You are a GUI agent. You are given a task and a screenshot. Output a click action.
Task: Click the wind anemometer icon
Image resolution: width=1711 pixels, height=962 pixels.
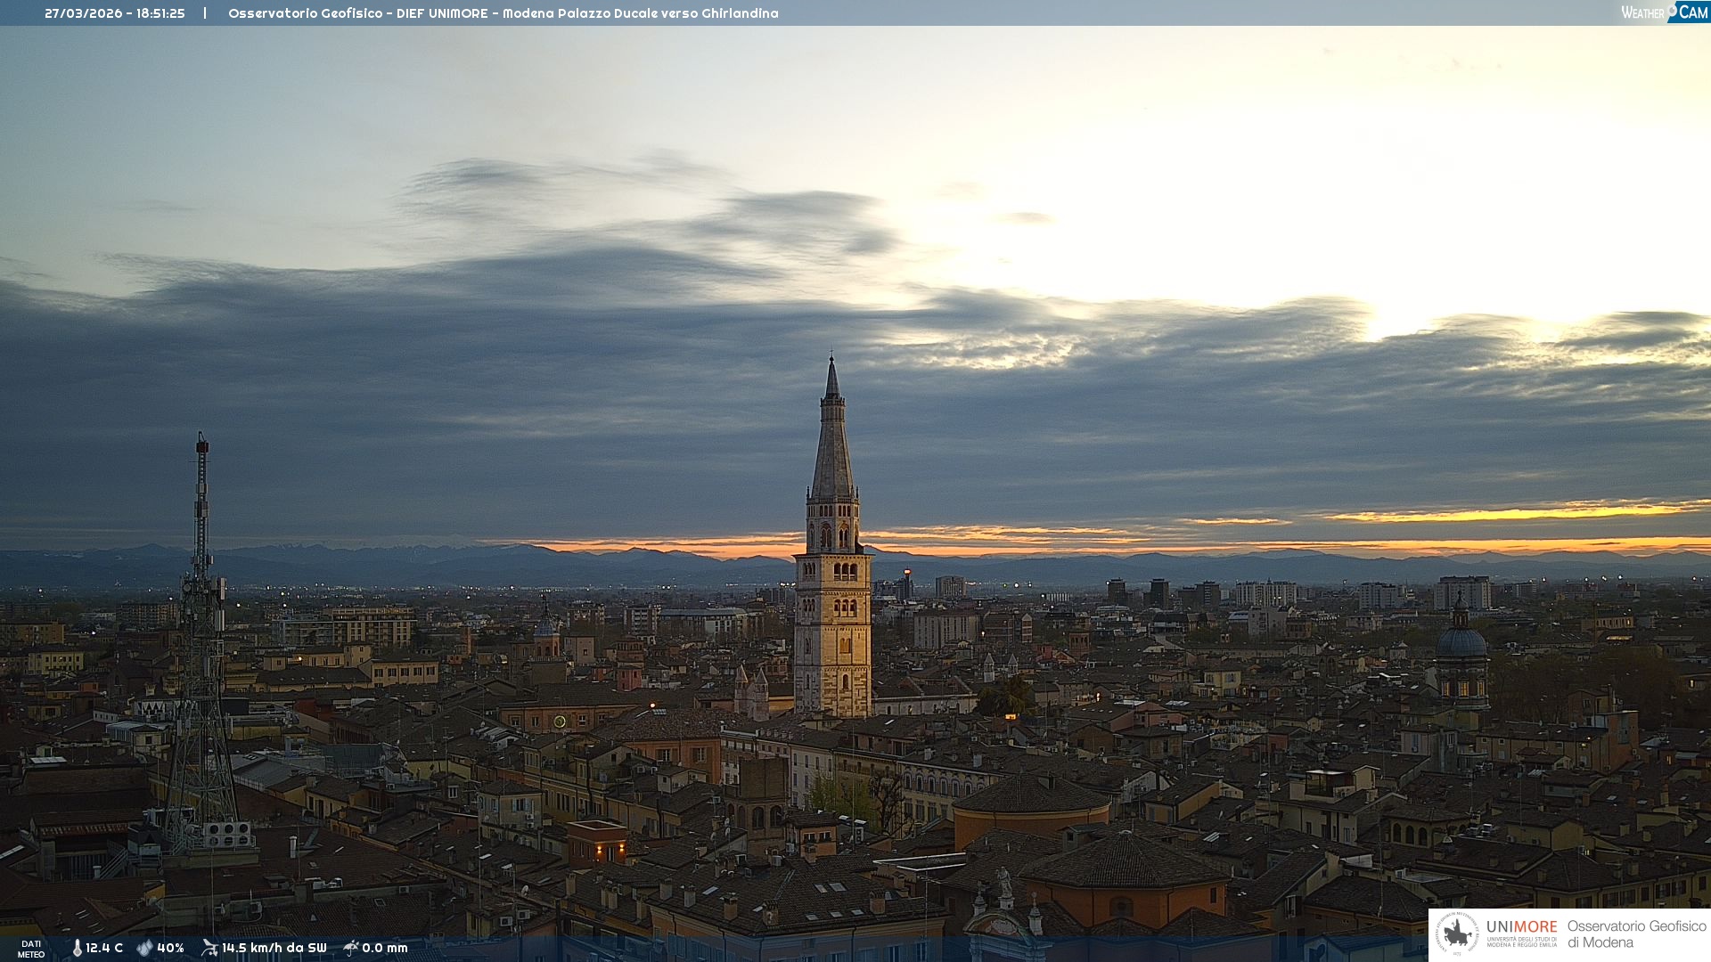(x=209, y=948)
